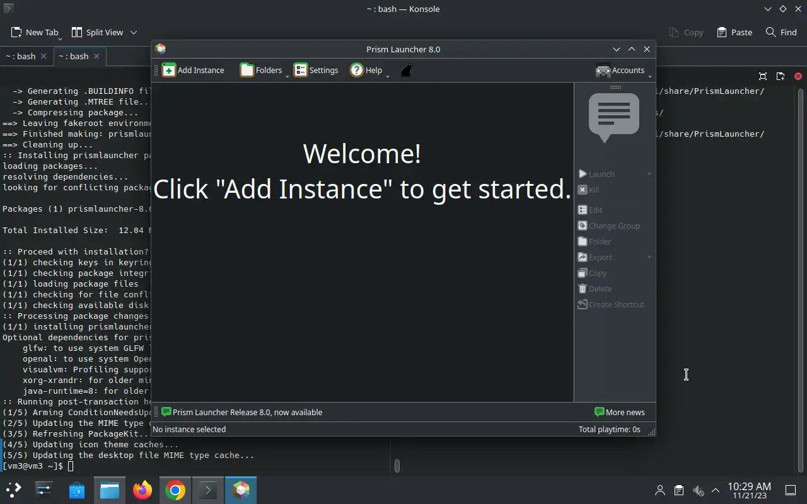Image resolution: width=807 pixels, height=504 pixels.
Task: Click the user icon in system tray
Action: [x=660, y=490]
